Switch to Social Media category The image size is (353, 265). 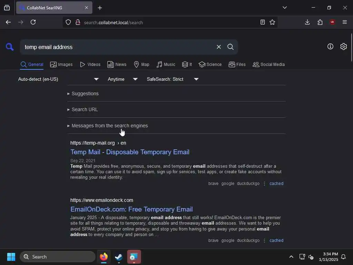click(269, 65)
